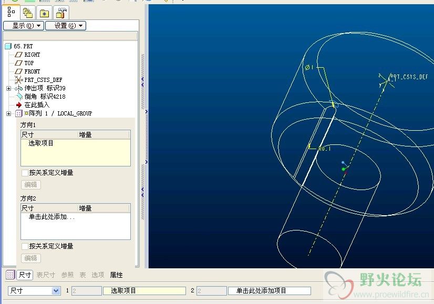Screen dimensions: 434x304
Task: Click the TOP plane icon
Action: pos(18,63)
